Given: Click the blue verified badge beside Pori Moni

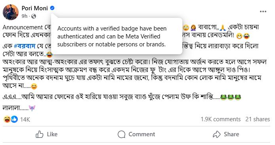Looking at the screenshot, I should pyautogui.click(x=52, y=8).
